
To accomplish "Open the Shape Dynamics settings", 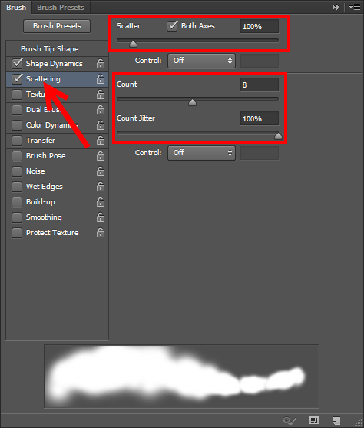I will (54, 64).
